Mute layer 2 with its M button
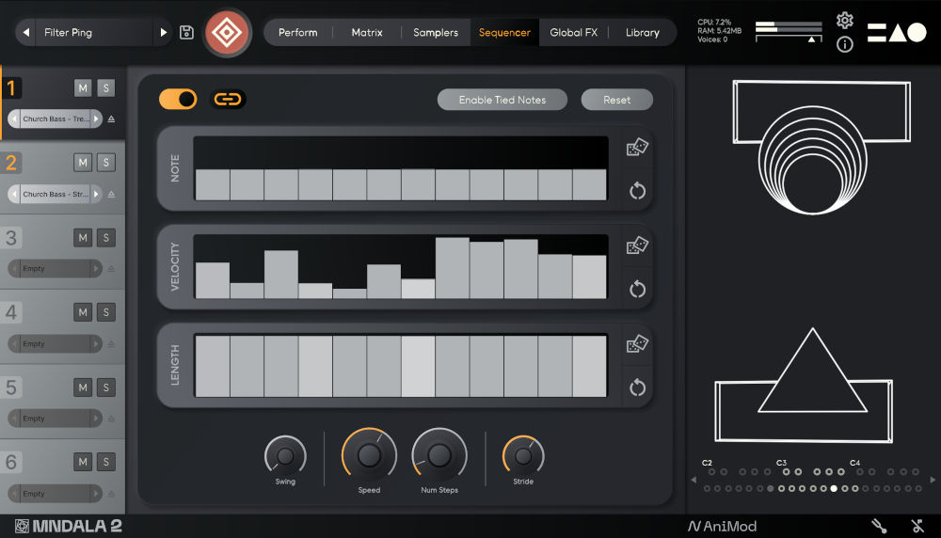Screen dimensions: 941x538 [x=83, y=163]
